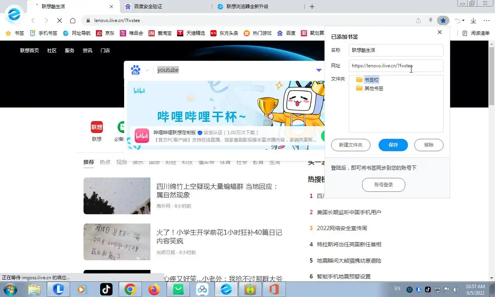Viewport: 495px width, 297px height.
Task: Click the lightning speed-mode icon
Action: (430, 20)
